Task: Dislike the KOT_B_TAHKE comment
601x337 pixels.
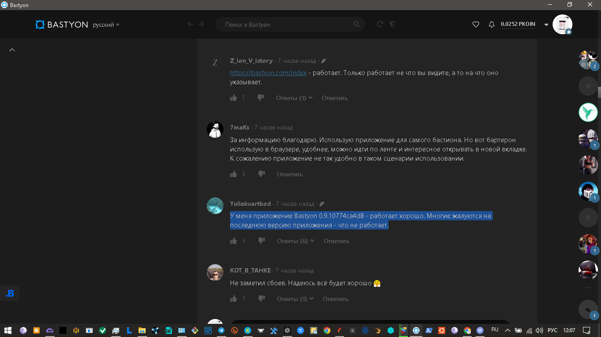Action: point(261,298)
